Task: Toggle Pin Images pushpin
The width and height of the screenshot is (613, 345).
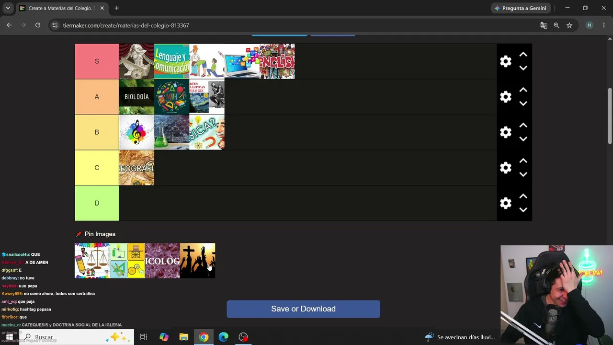Action: [79, 234]
